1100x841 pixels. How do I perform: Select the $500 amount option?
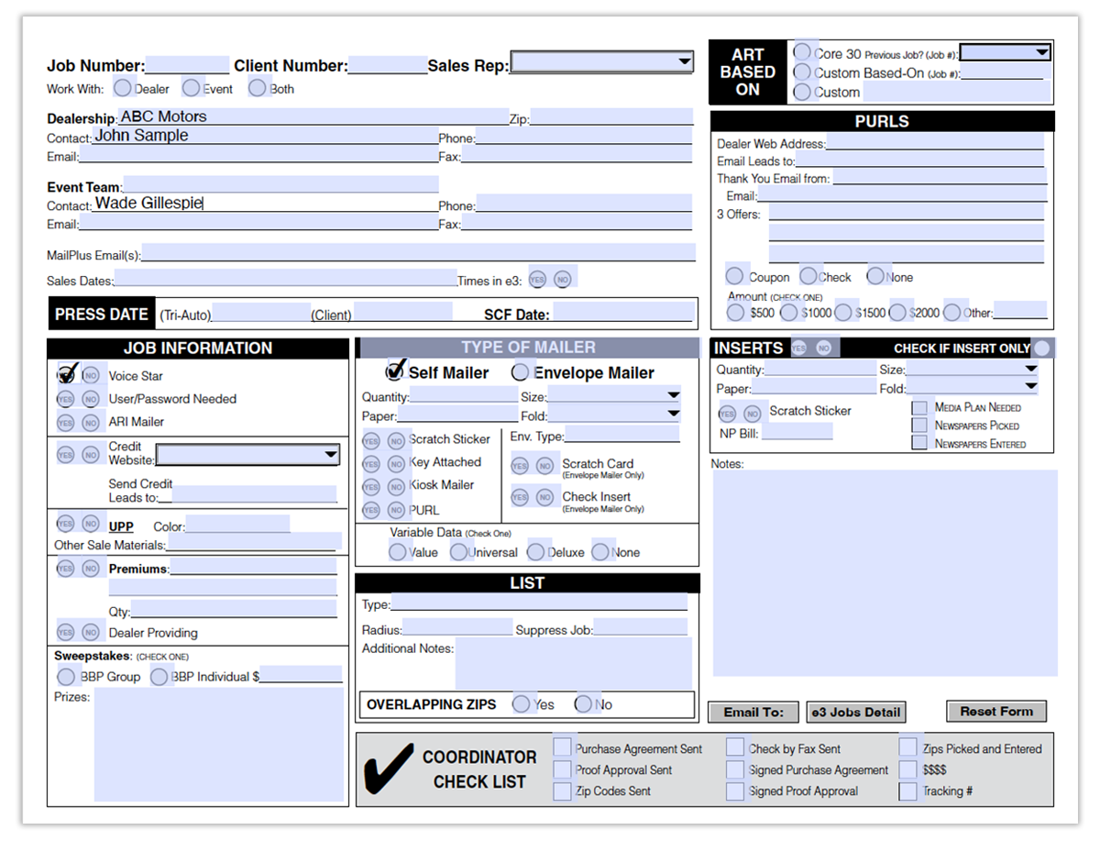pos(736,313)
